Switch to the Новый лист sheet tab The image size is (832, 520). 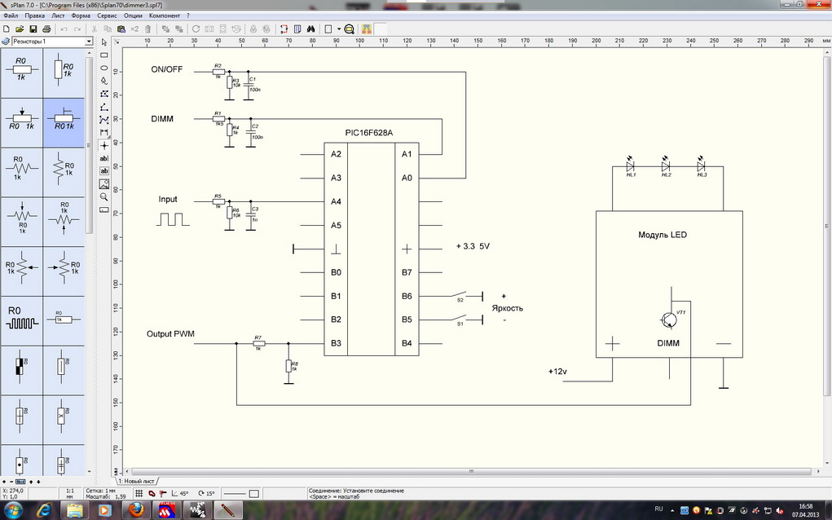pyautogui.click(x=136, y=482)
